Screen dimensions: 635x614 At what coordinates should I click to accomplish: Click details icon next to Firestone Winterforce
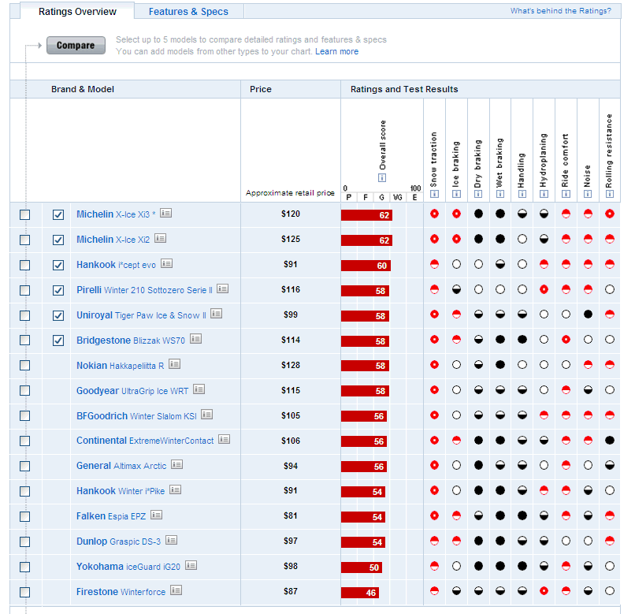(x=176, y=590)
